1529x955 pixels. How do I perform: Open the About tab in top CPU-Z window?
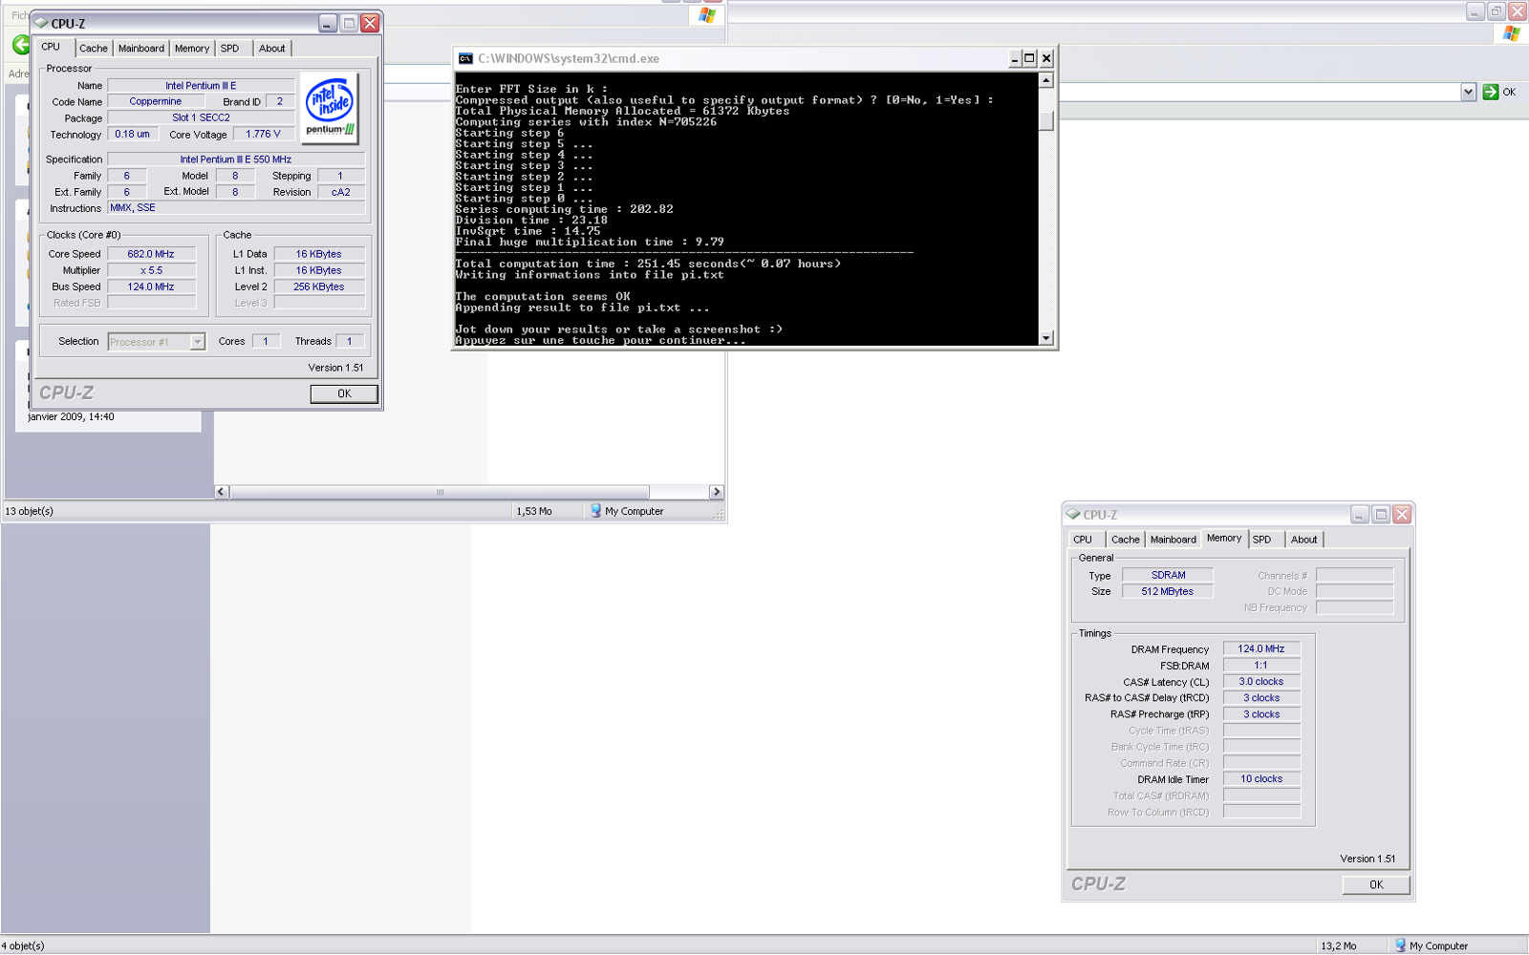(272, 49)
